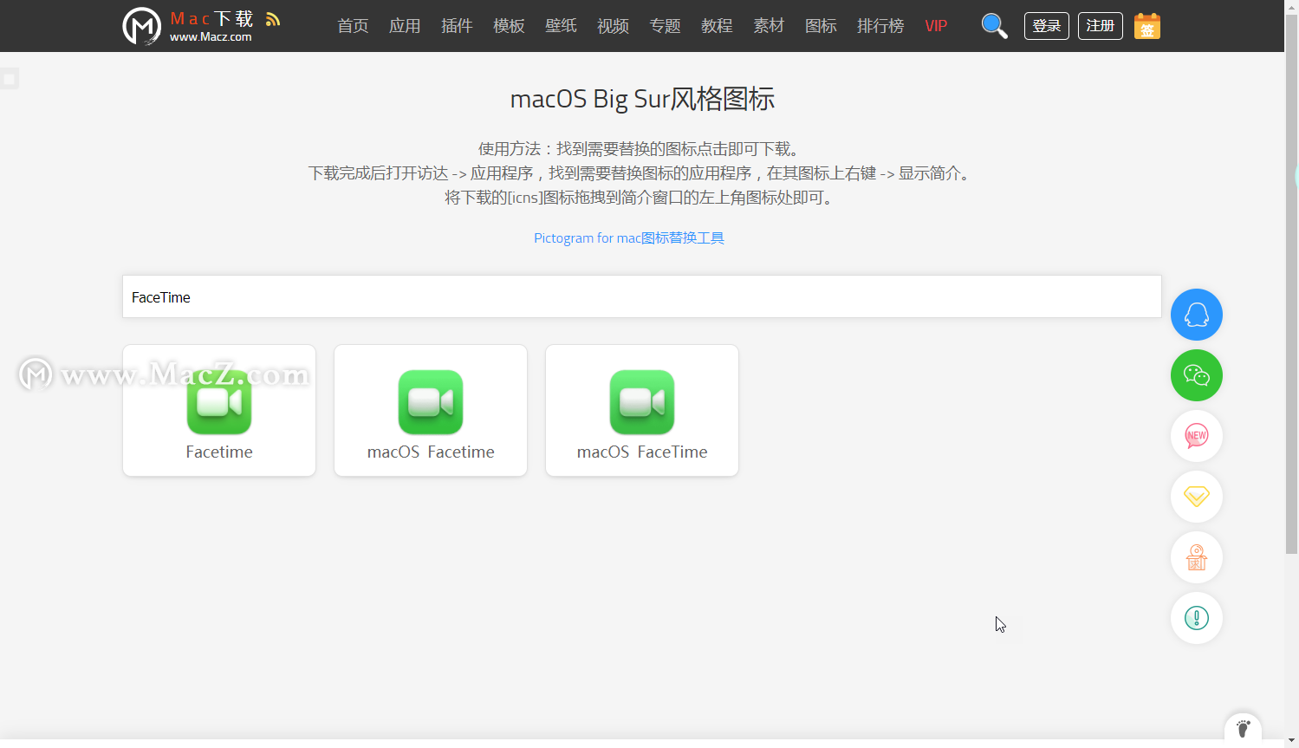Open the 图标 nav item
Viewport: 1299px width, 748px height.
[x=821, y=26]
